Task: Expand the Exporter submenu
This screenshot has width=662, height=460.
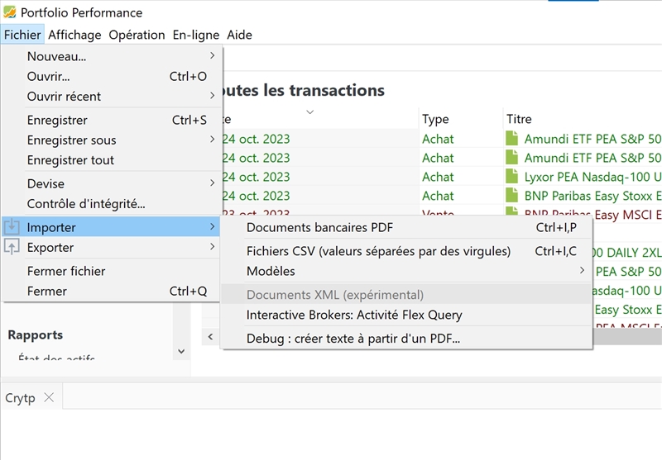Action: (112, 247)
